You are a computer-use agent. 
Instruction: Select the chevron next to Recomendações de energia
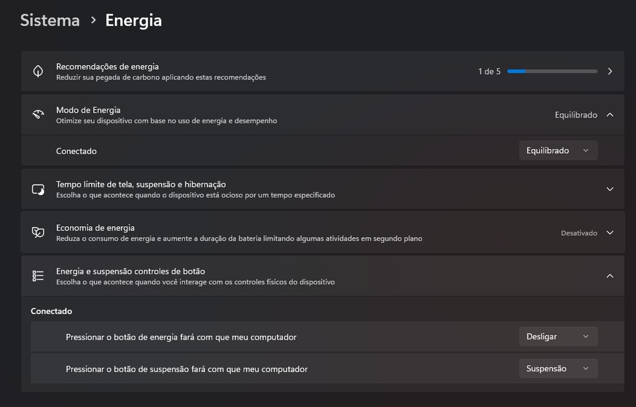click(x=609, y=71)
